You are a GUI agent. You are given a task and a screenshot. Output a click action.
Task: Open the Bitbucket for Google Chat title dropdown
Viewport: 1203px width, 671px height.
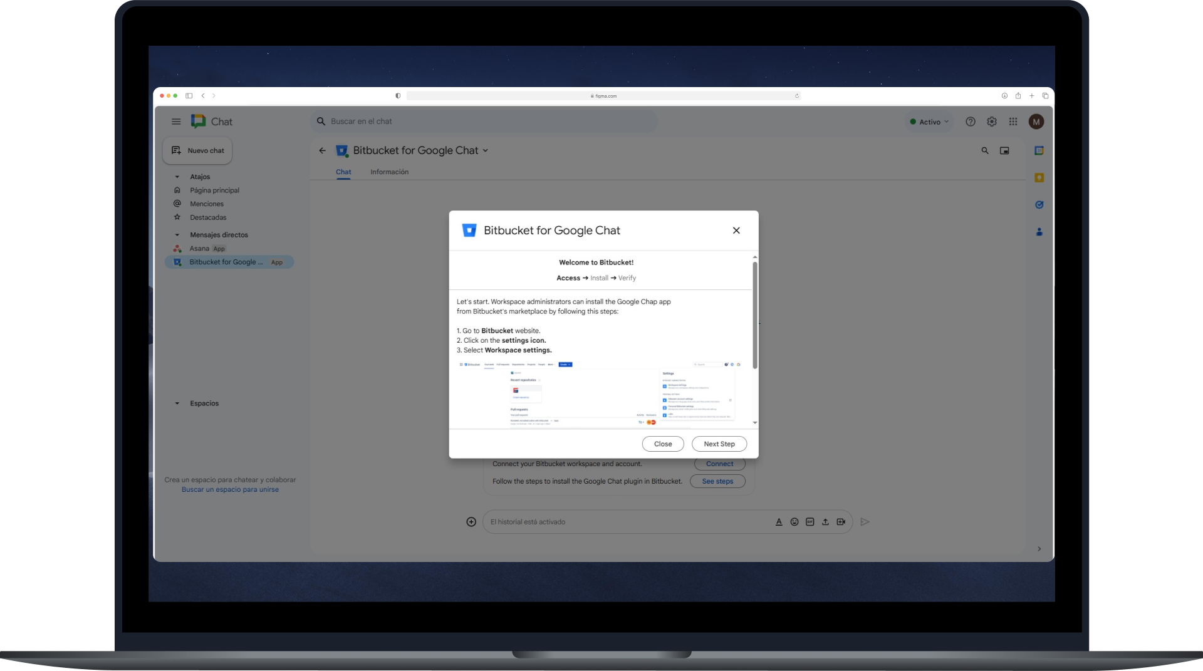(x=485, y=150)
